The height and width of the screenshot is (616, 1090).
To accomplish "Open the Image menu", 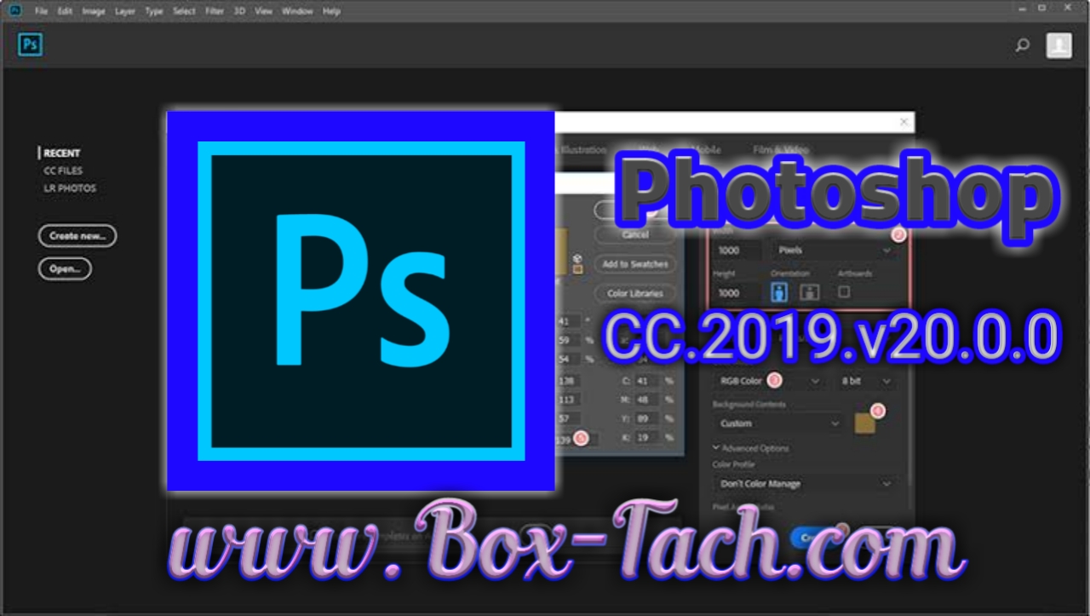I will 93,11.
